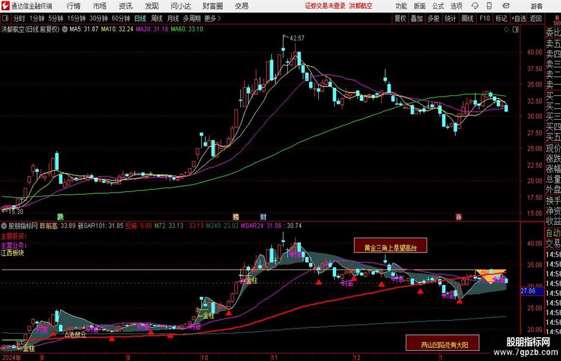
Task: Open the 市场 menu
Action: coord(100,6)
